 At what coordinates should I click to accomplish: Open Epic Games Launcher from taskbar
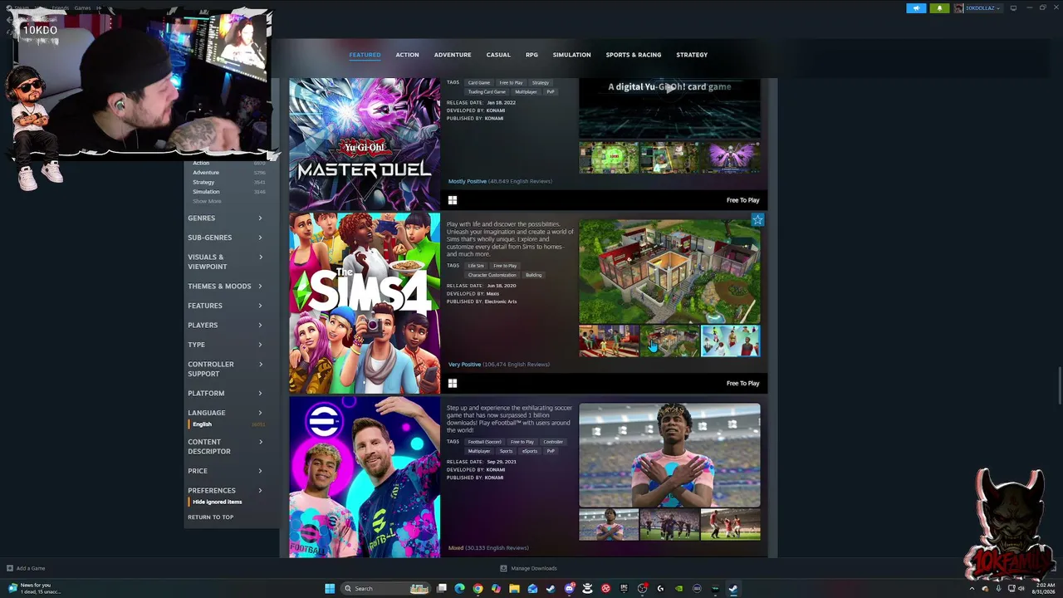point(624,589)
